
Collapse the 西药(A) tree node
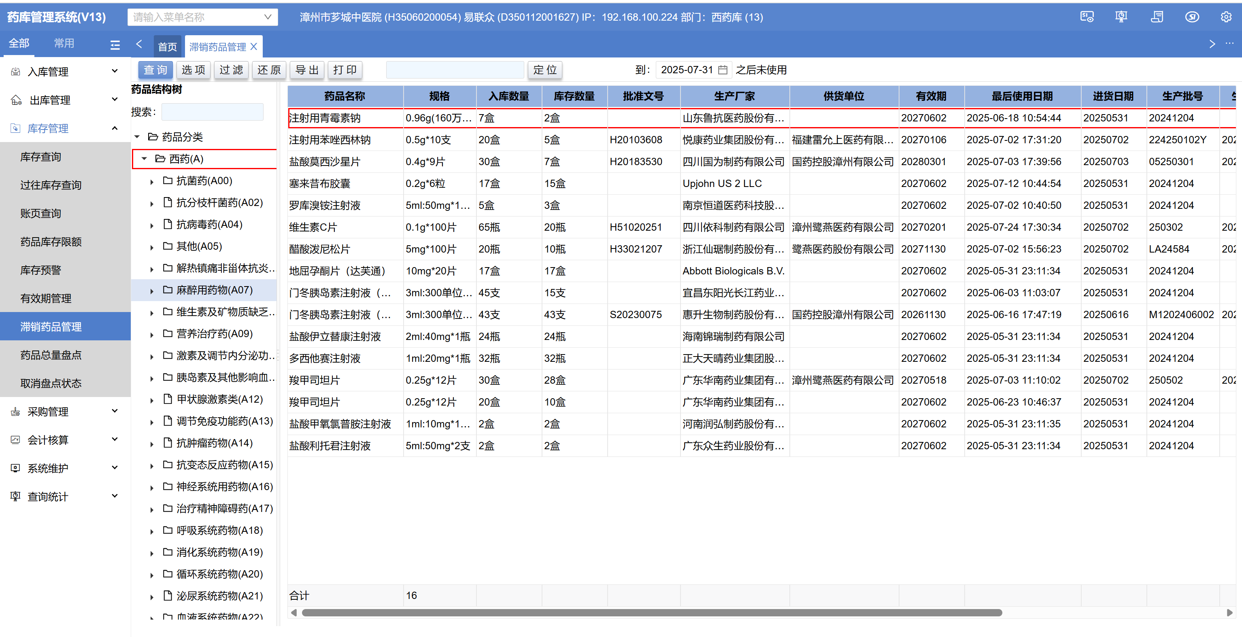(x=144, y=159)
